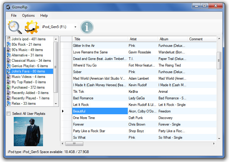Click the playlist list scroll up arrow
Screen dimensions: 229x162
click(x=56, y=39)
